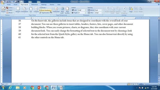160x90 pixels.
Task: Adjust Indent Right spinner arrows
Action: tap(85, 13)
